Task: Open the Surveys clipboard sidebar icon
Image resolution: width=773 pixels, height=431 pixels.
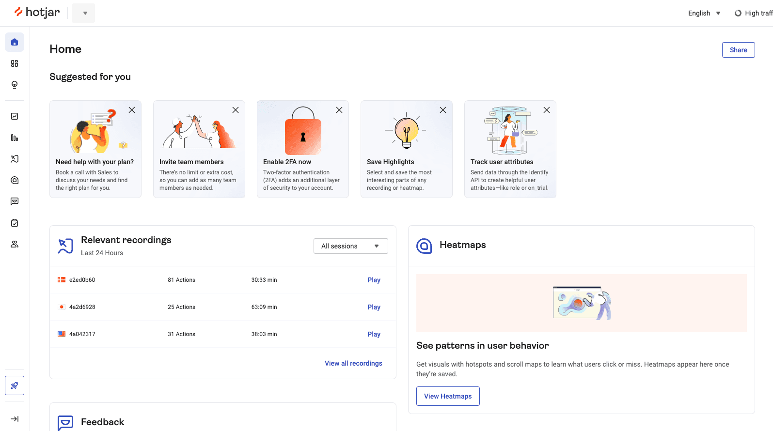Action: pos(15,223)
